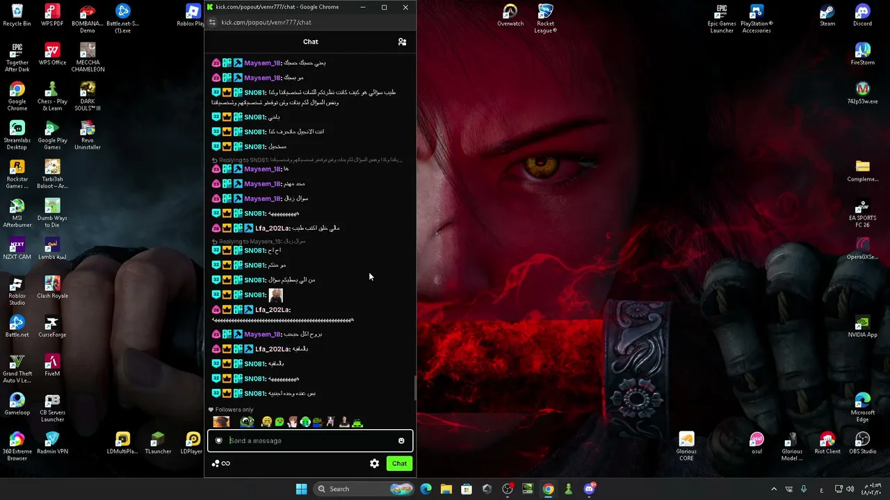The height and width of the screenshot is (500, 890).
Task: Click Maysem_18 username in top chat message
Action: tap(262, 63)
